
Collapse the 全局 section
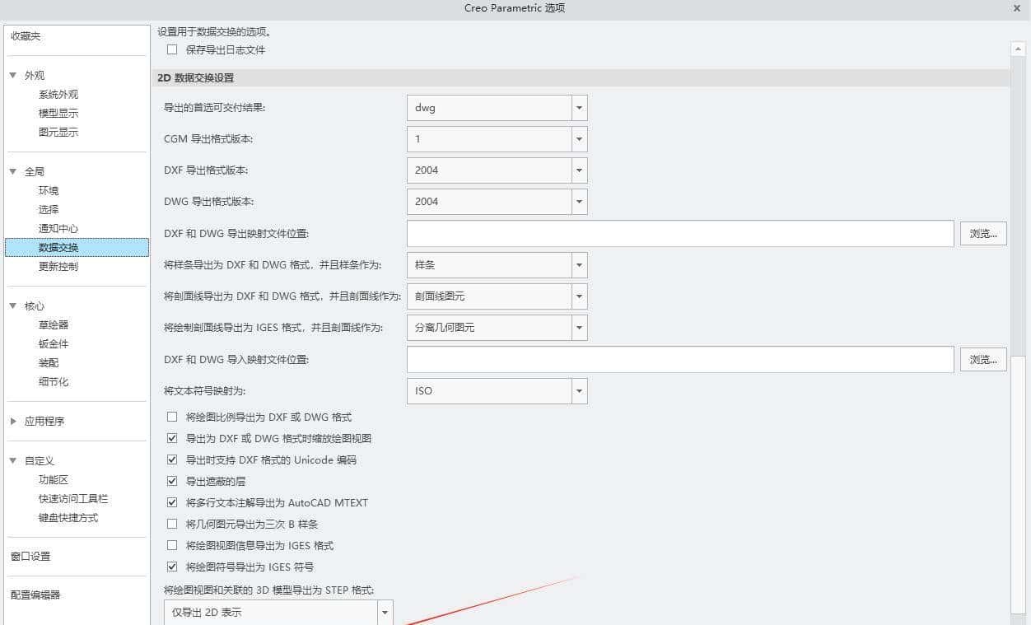tap(12, 171)
